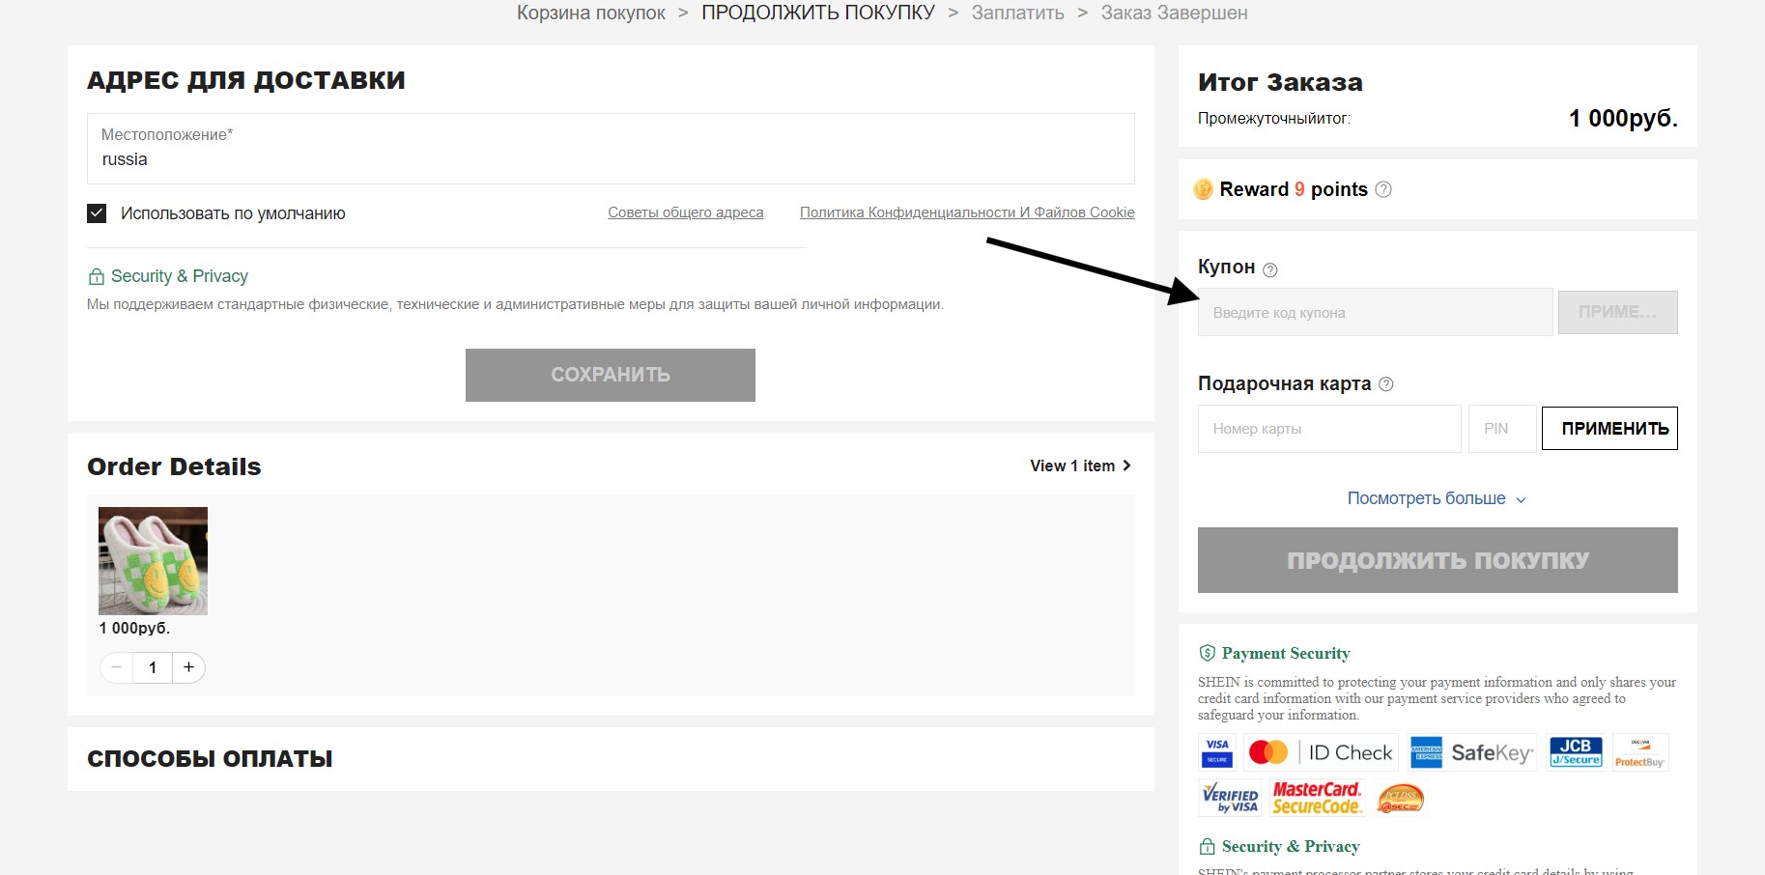Expand Посмотреть больше options
Viewport: 1765px width, 875px height.
coord(1437,498)
